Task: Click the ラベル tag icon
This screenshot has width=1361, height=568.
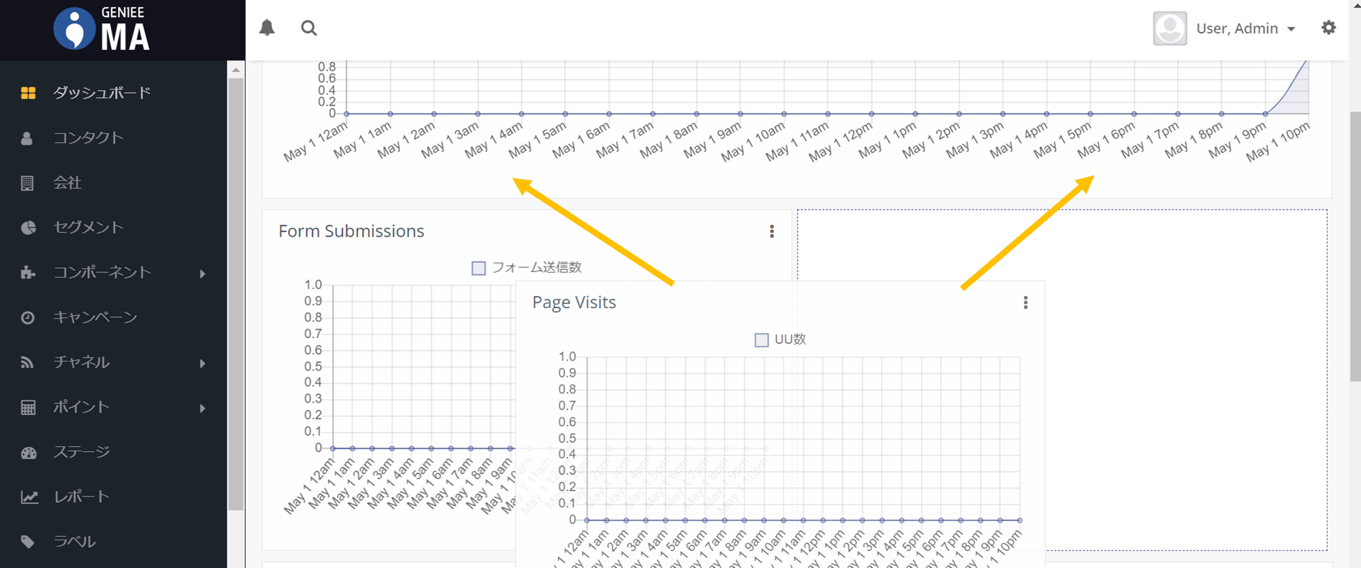Action: tap(28, 542)
